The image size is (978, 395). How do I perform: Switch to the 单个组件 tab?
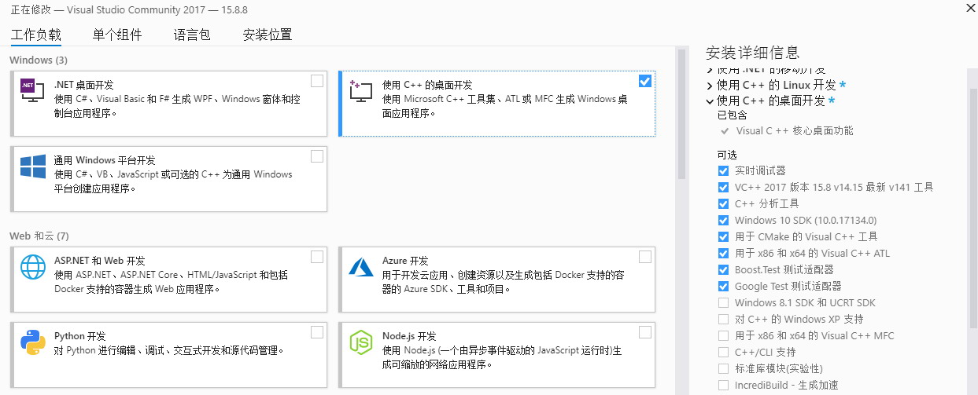pyautogui.click(x=116, y=35)
